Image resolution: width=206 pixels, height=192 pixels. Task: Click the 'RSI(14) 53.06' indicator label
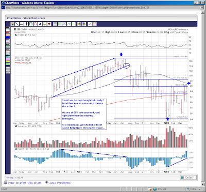25,35
